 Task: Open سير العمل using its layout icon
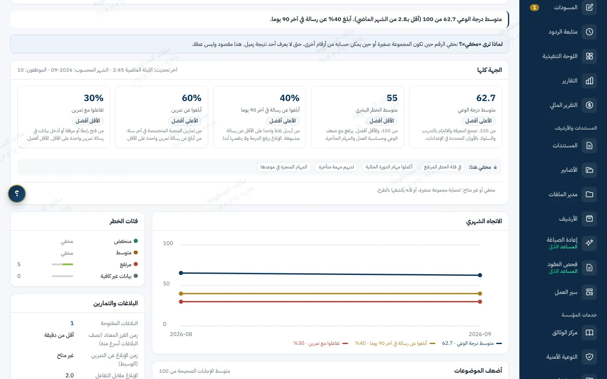pos(589,292)
